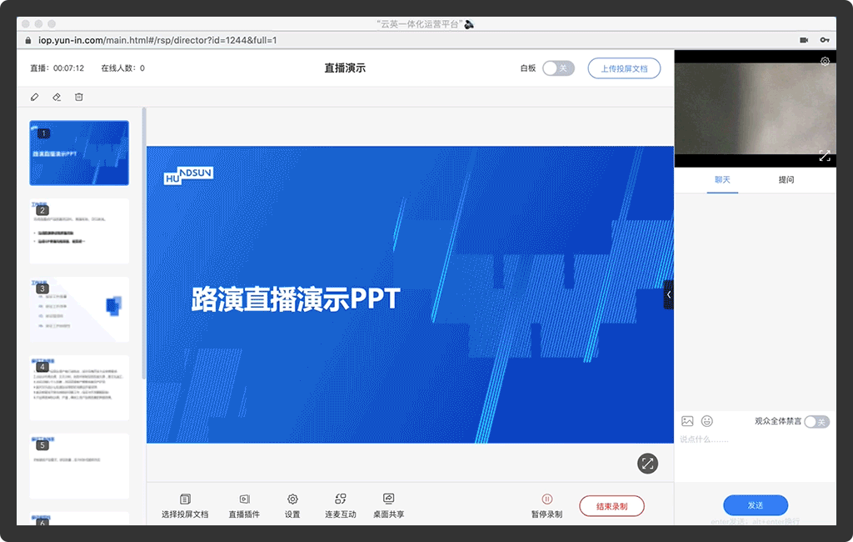853x542 pixels.
Task: Open 直播插件 live plugin
Action: point(244,505)
